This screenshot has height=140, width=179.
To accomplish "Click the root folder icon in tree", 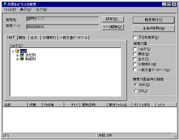I will click(x=17, y=51).
